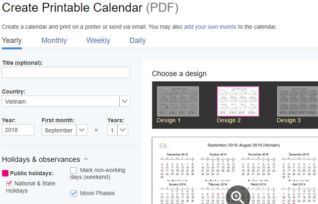Toggle the Moon Phases checkbox
Screen dimensions: 318x204
[74, 193]
